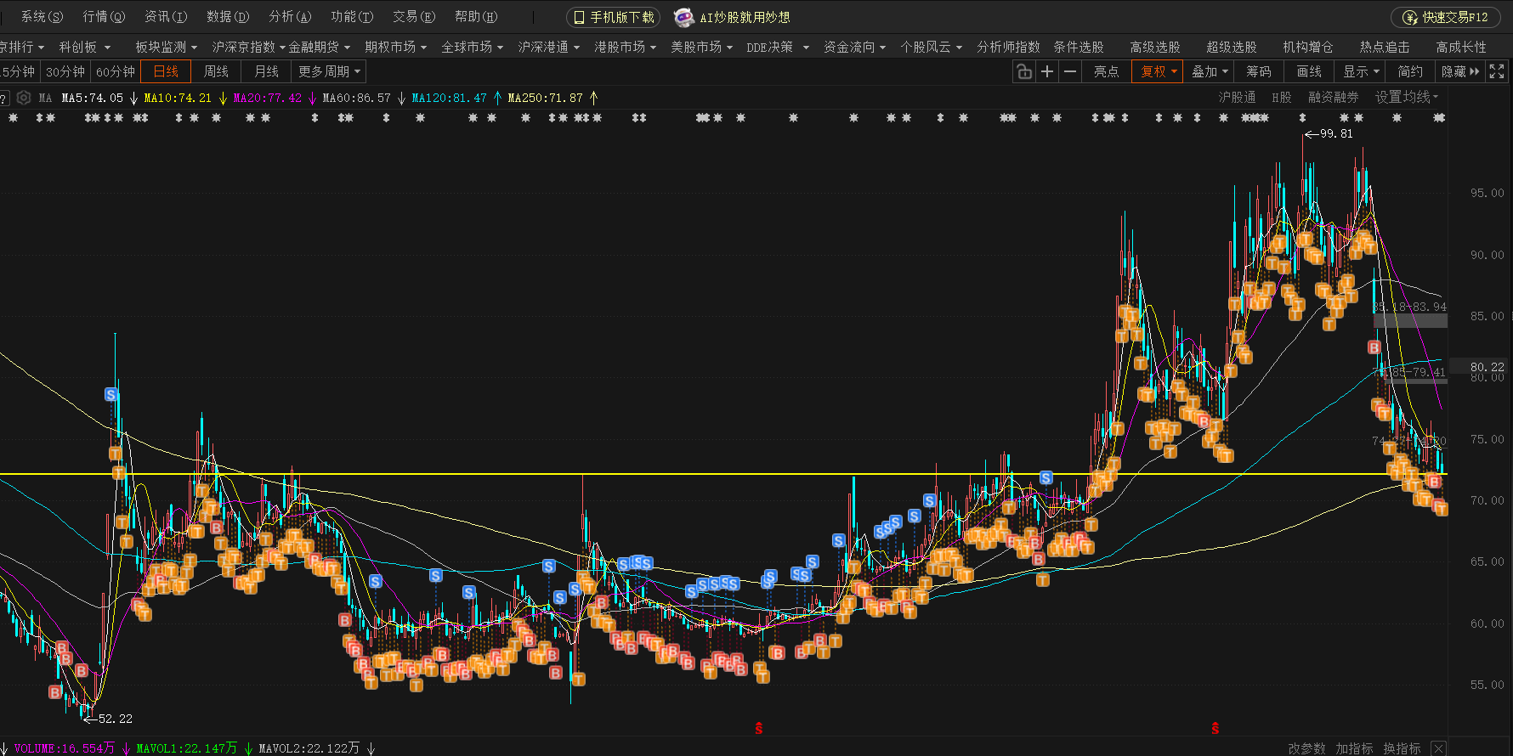1513x756 pixels.
Task: Click first event star marker at top-left
Action: pos(13,118)
